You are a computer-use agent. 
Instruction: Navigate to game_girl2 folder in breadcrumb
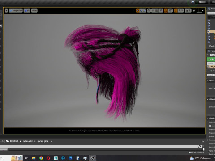[43, 141]
